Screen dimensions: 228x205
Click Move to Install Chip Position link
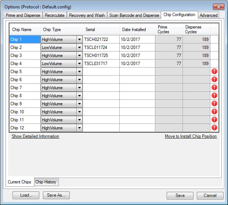coord(191,136)
